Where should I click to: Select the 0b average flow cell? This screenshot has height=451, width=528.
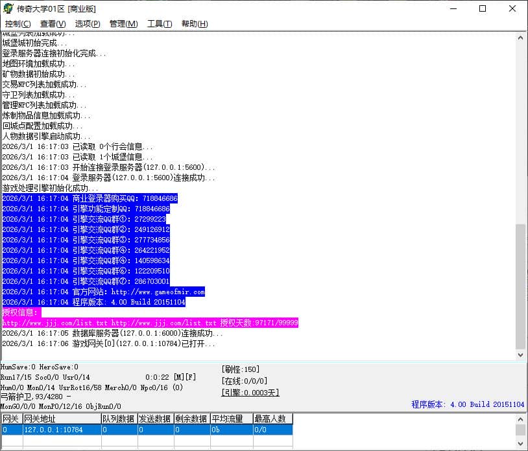pyautogui.click(x=232, y=430)
